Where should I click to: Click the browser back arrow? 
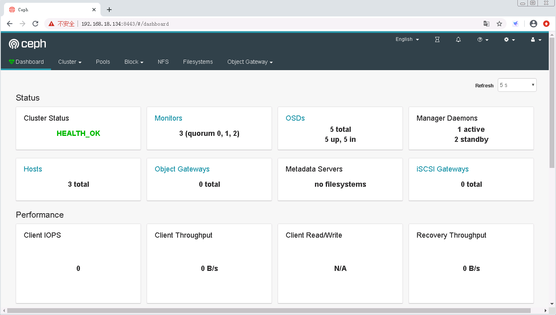coord(10,24)
